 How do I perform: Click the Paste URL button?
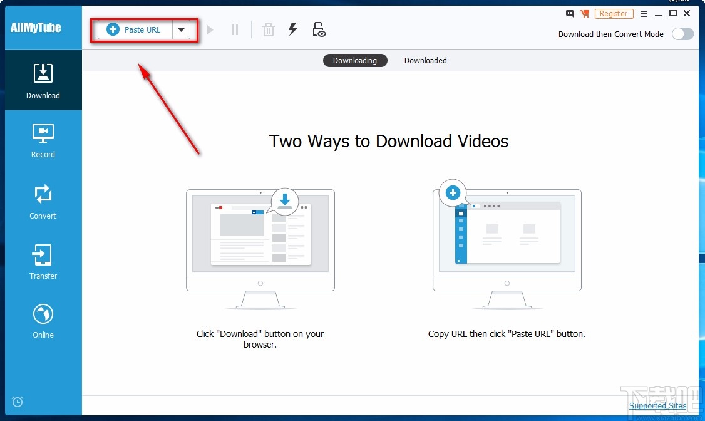[135, 29]
